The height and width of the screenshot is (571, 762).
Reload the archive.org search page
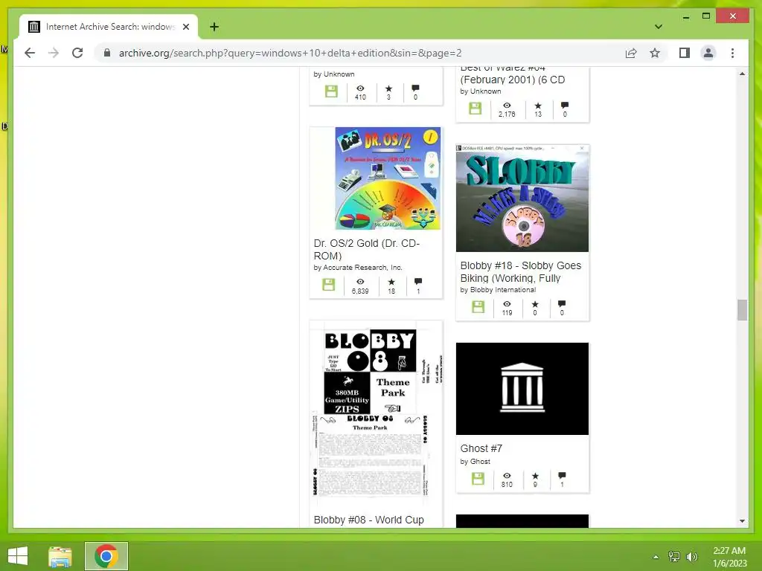click(x=77, y=53)
